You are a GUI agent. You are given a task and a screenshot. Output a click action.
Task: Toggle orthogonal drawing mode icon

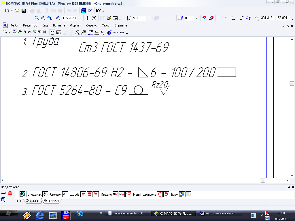pos(242,18)
